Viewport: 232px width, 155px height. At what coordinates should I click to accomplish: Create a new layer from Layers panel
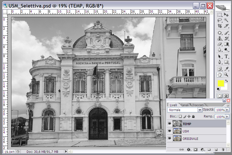[x=216, y=149]
